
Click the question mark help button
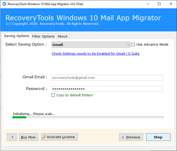coord(12,137)
